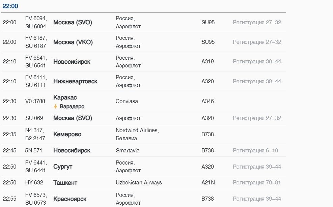Select flight number HY 632
Image resolution: width=333 pixels, height=207 pixels.
coord(34,183)
